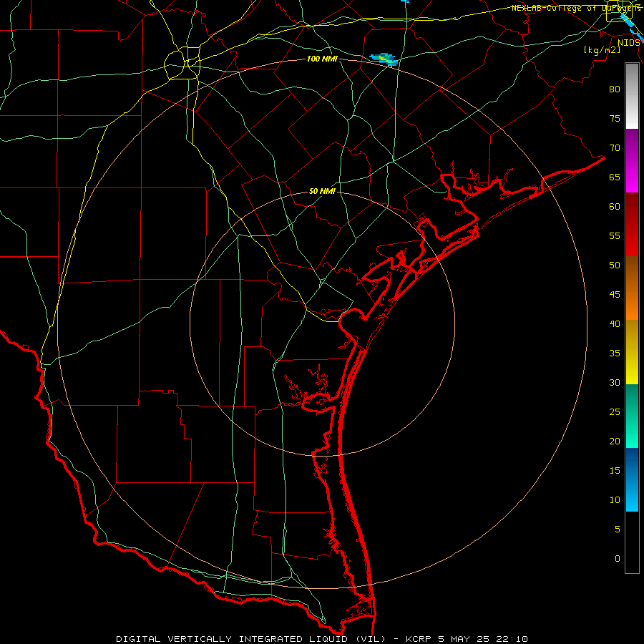Click the legend value 35
The height and width of the screenshot is (644, 644).
coord(615,353)
